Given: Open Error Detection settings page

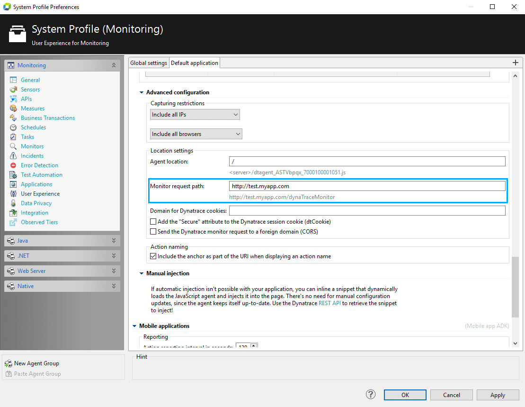Looking at the screenshot, I should point(39,165).
